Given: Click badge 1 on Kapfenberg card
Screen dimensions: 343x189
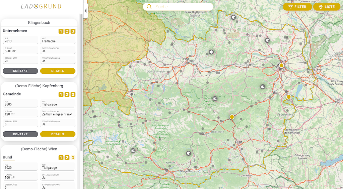Looking at the screenshot, I should pyautogui.click(x=61, y=95).
